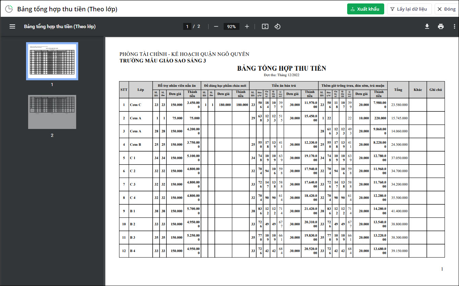Click the amount 220.000 in the table
Viewport: 459px width, 286px height.
pos(380,118)
